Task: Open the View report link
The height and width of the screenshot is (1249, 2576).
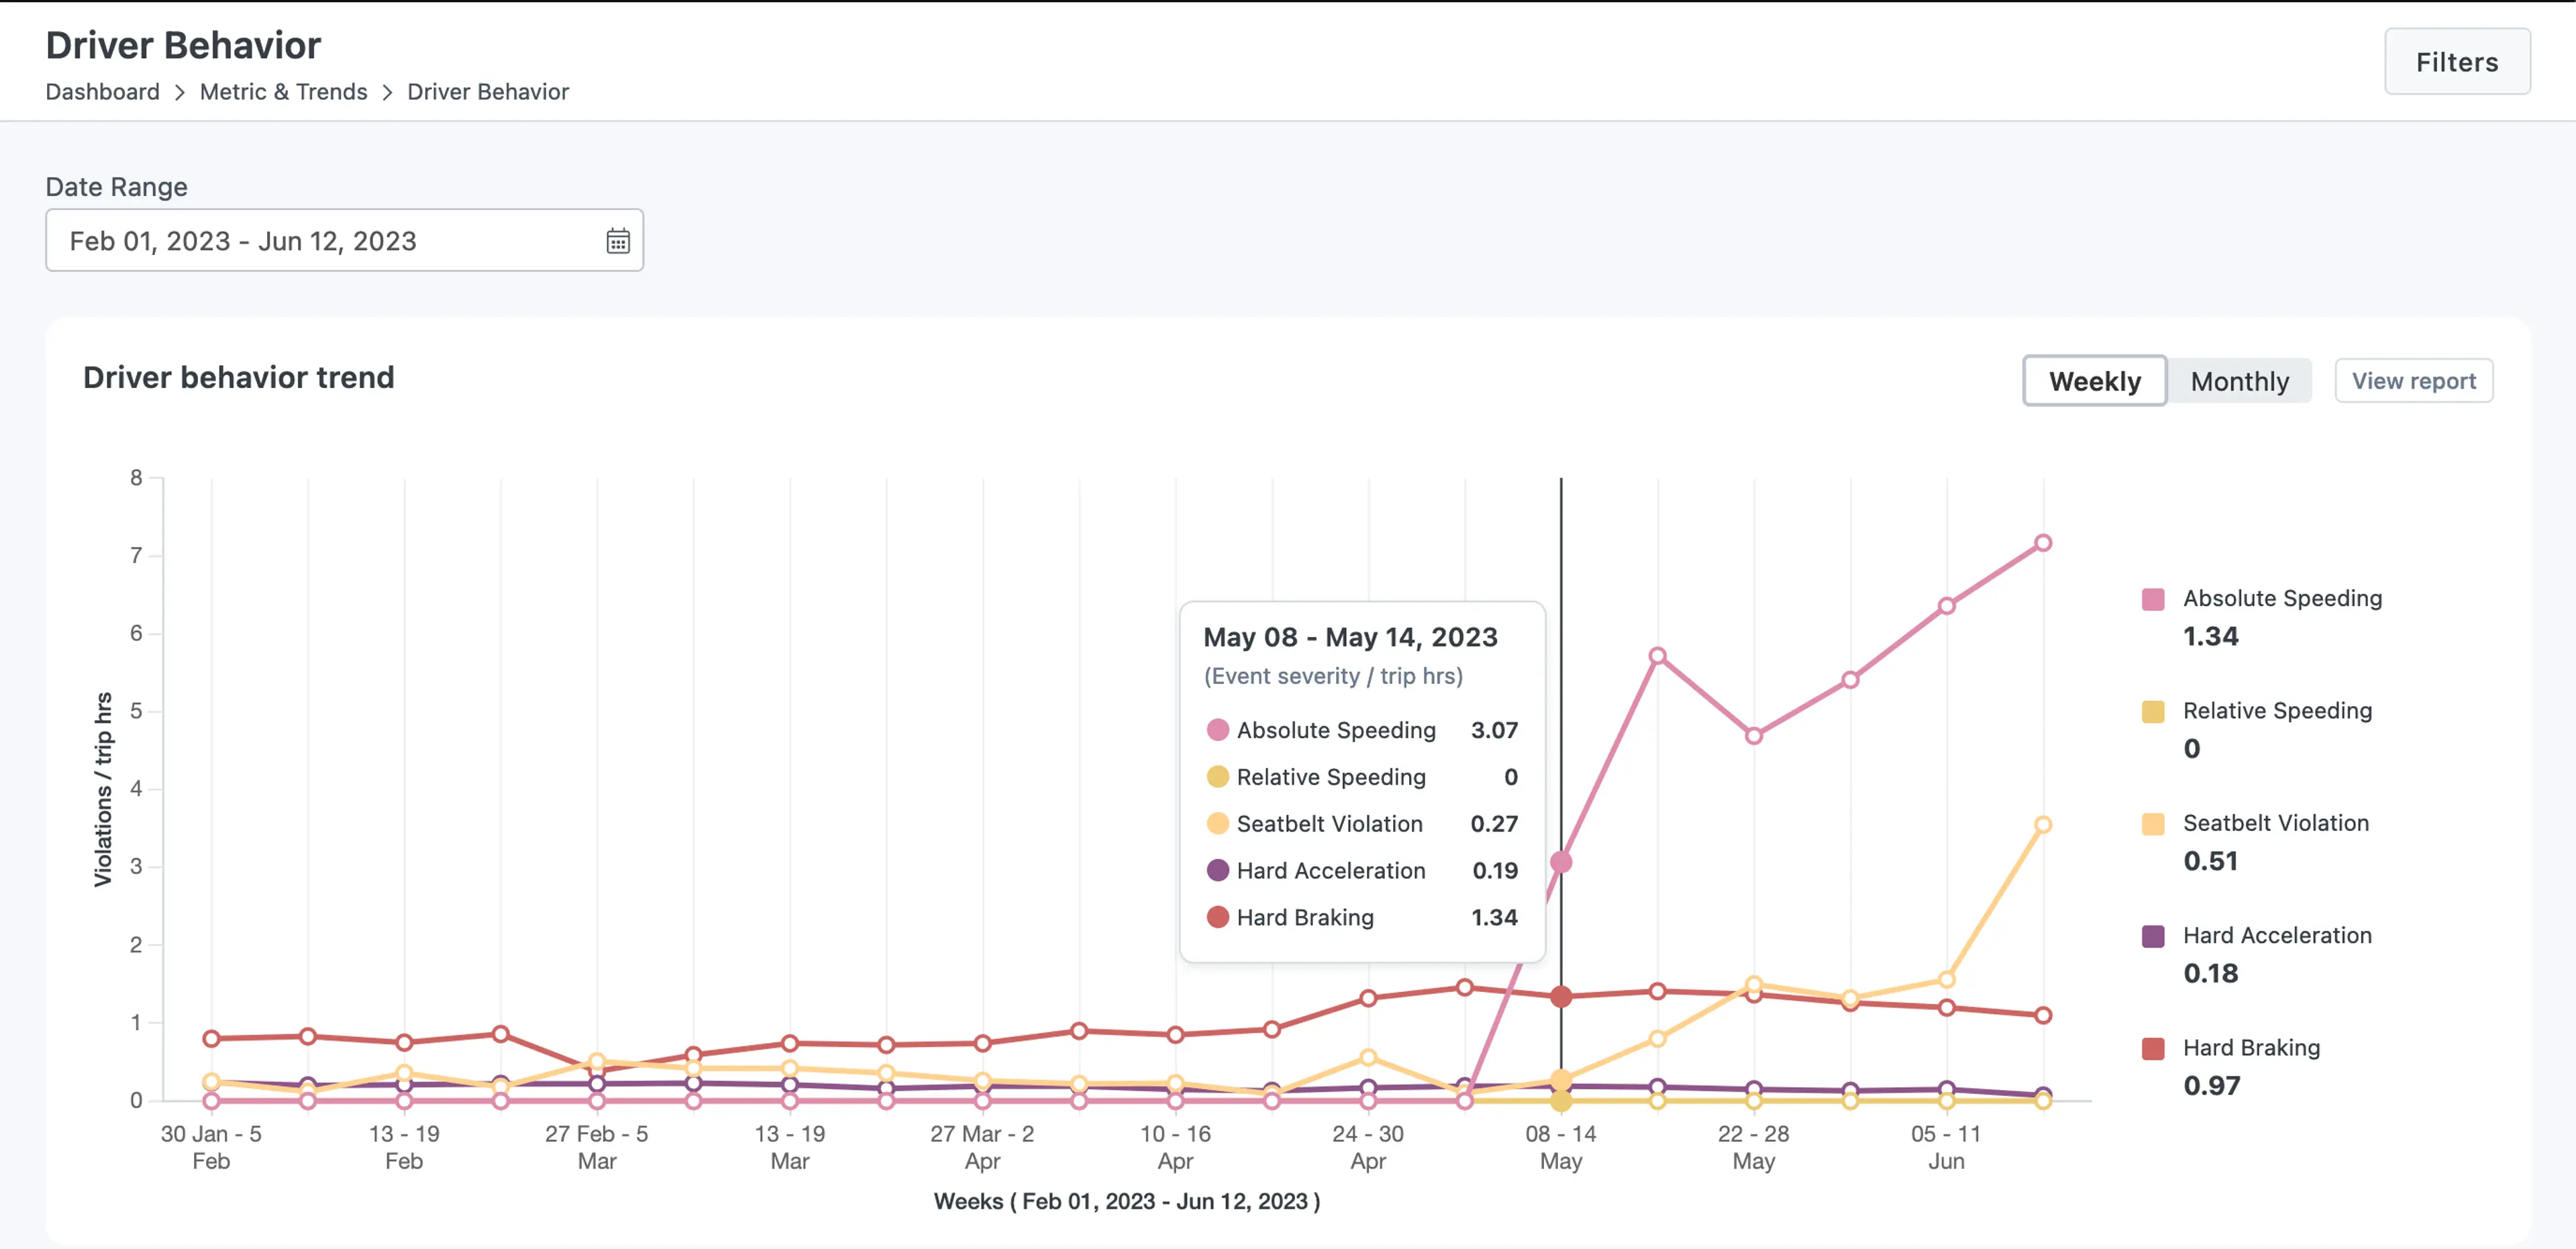Action: [2413, 381]
